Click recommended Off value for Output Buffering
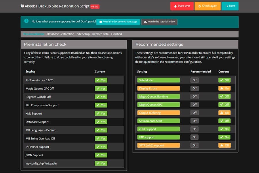This screenshot has height=173, width=259. (195, 113)
